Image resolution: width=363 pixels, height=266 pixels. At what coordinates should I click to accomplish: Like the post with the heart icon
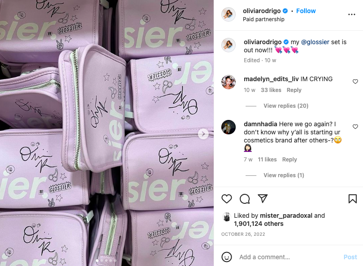pyautogui.click(x=226, y=199)
